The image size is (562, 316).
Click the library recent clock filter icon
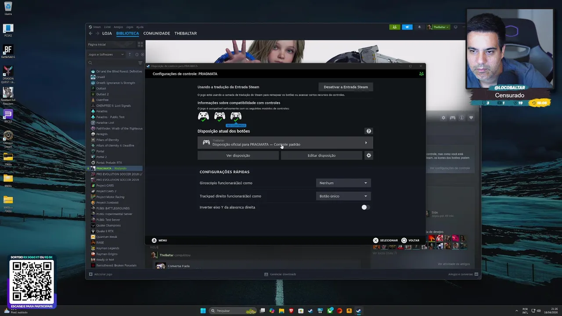click(x=137, y=54)
